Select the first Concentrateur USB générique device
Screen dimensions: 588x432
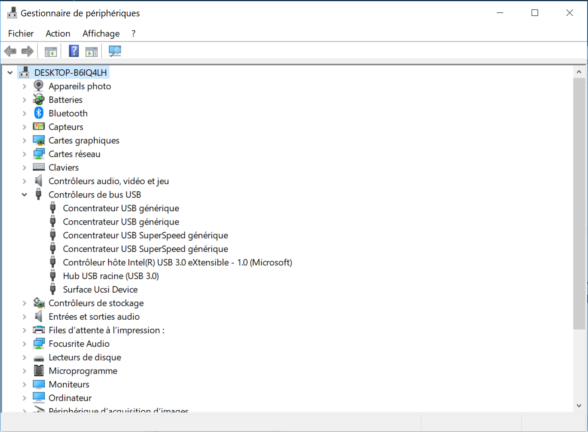tap(121, 208)
